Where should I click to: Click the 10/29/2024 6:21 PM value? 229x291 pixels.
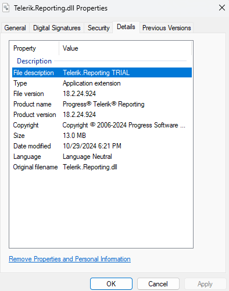92,146
